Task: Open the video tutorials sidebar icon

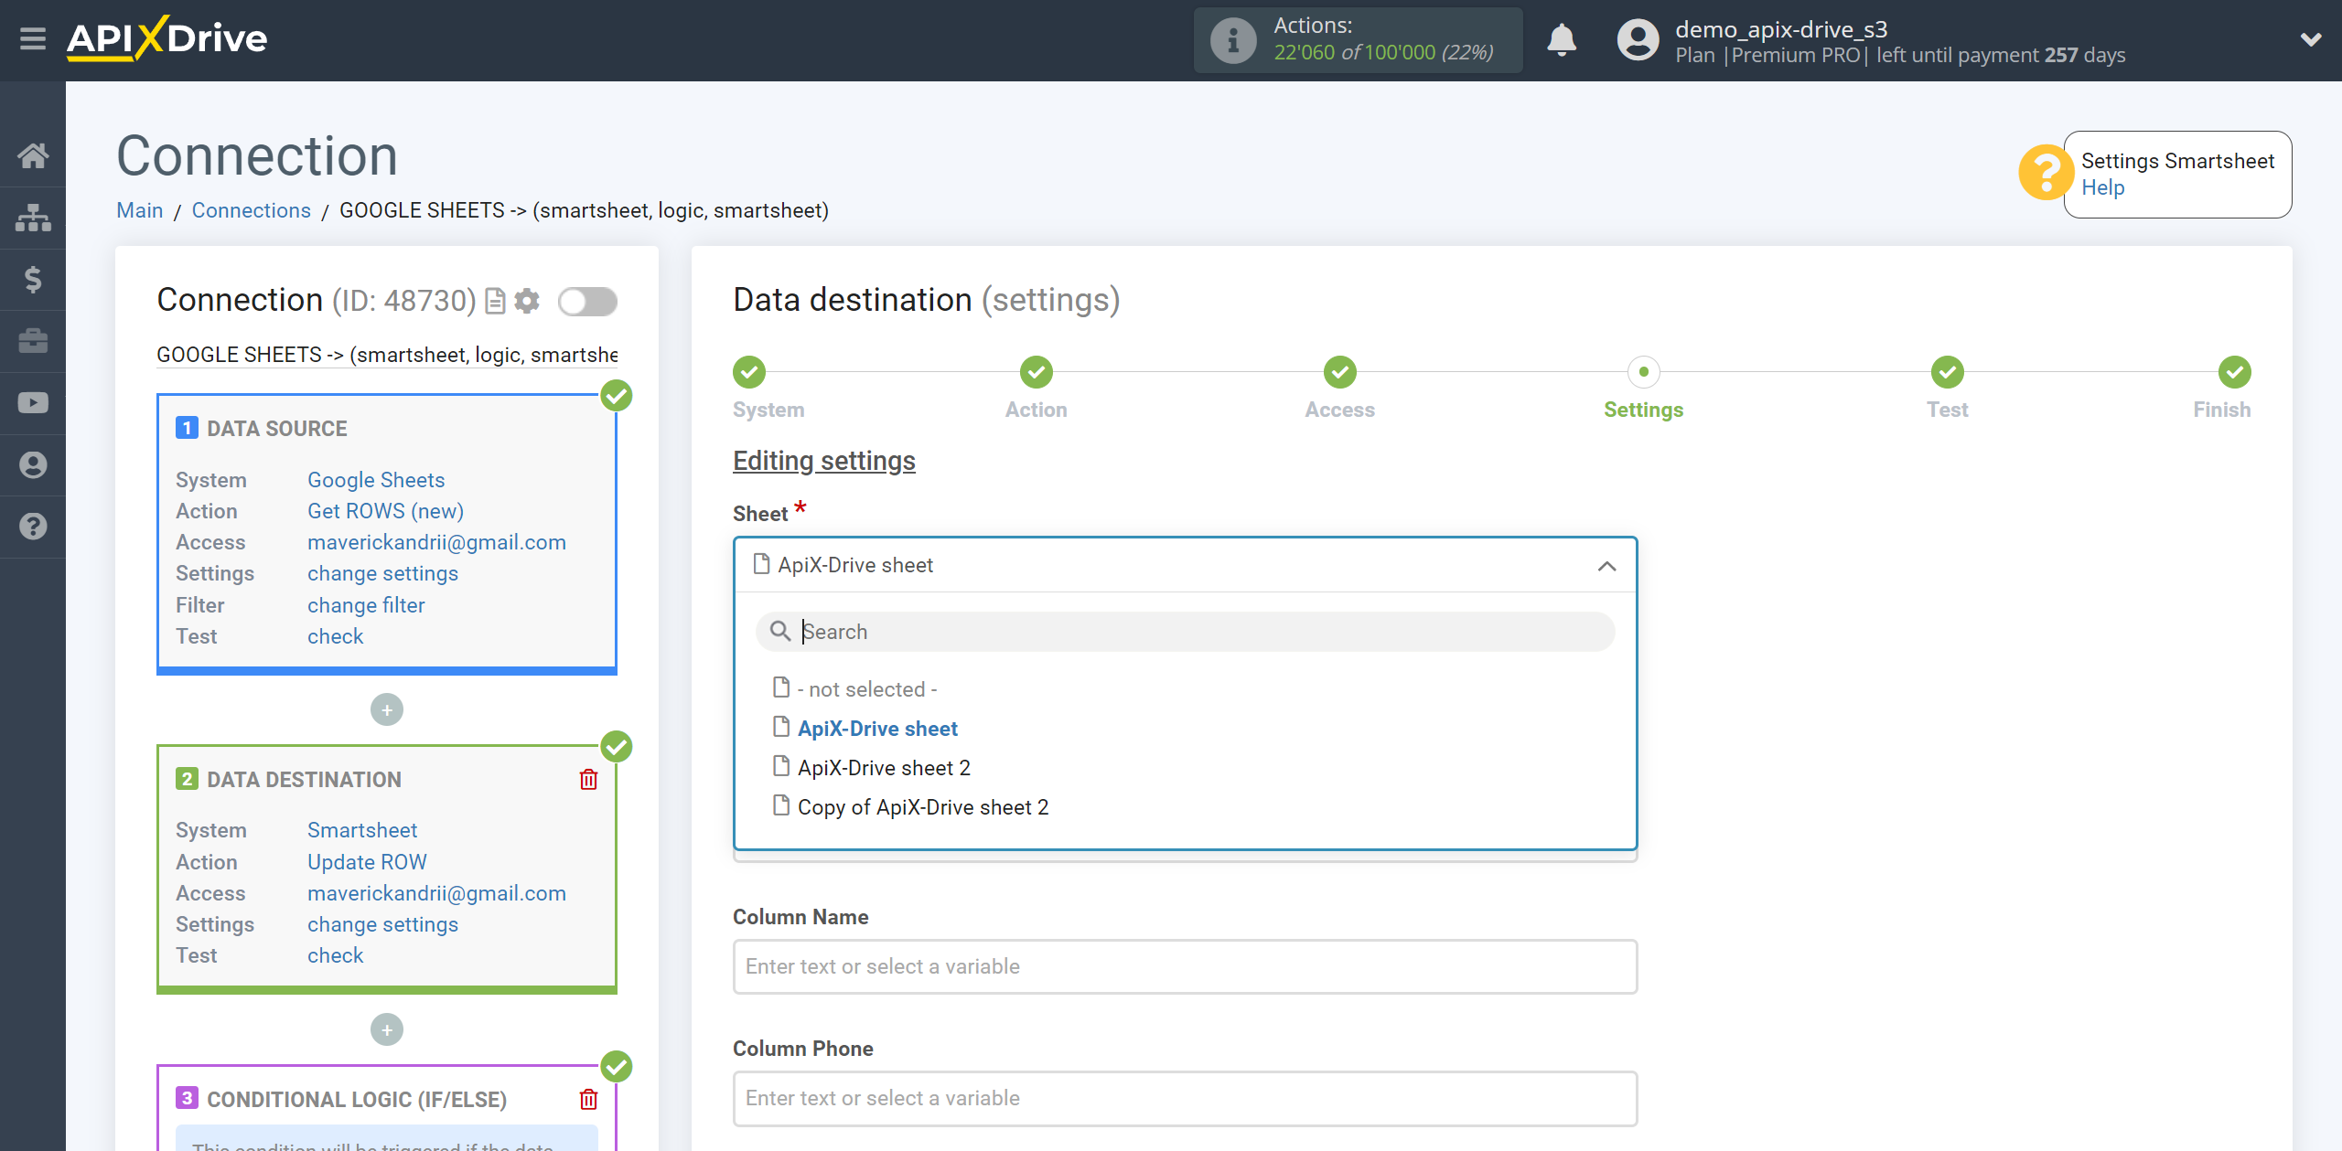Action: (x=33, y=403)
